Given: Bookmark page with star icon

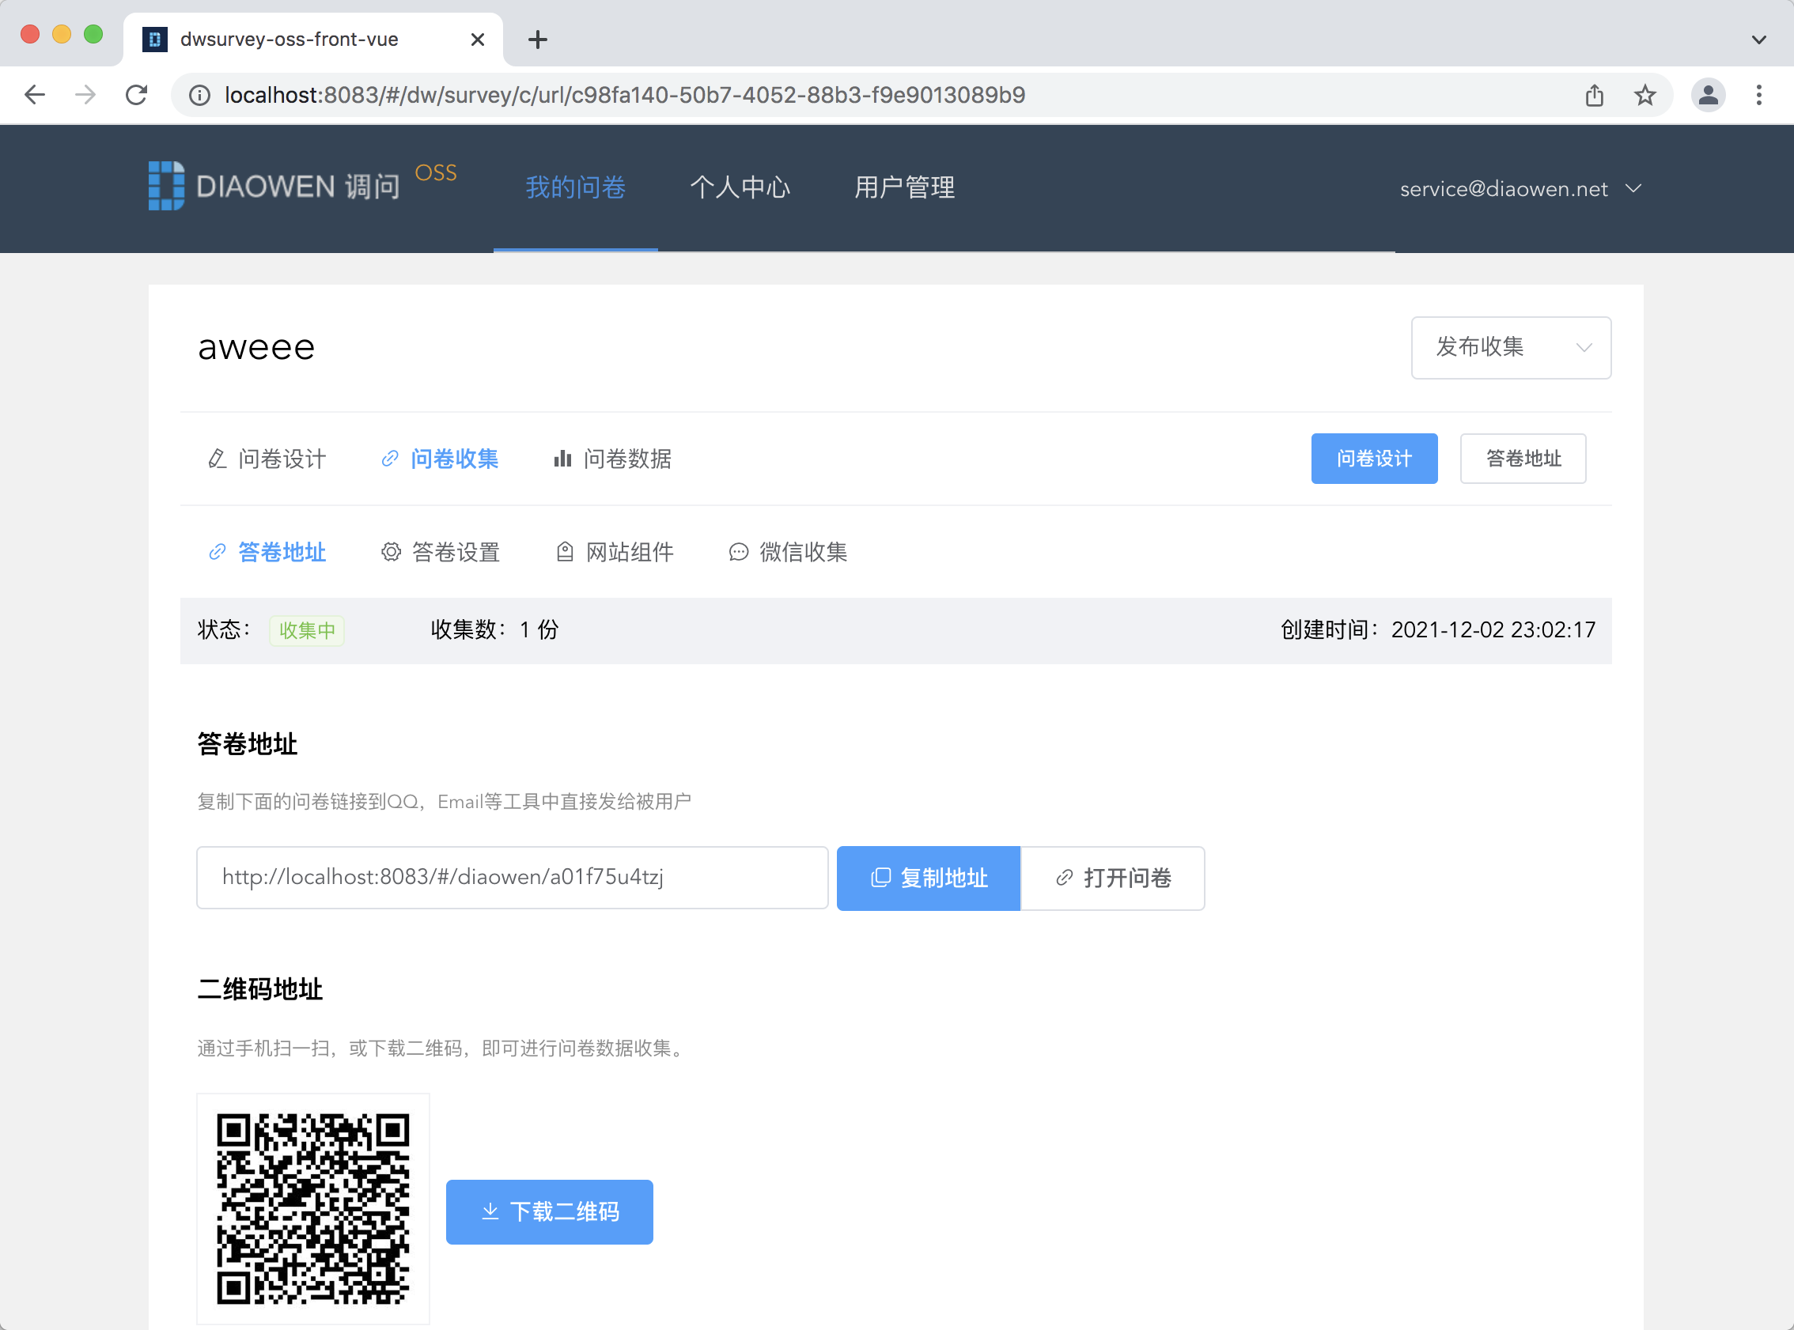Looking at the screenshot, I should click(1644, 95).
